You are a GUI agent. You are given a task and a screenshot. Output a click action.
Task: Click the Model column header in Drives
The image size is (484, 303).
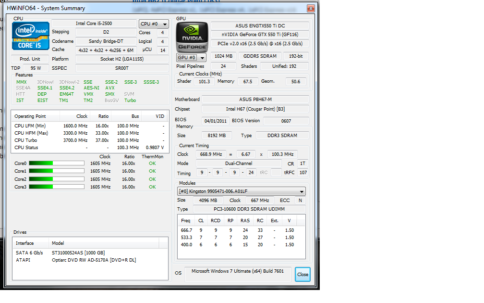(x=104, y=243)
